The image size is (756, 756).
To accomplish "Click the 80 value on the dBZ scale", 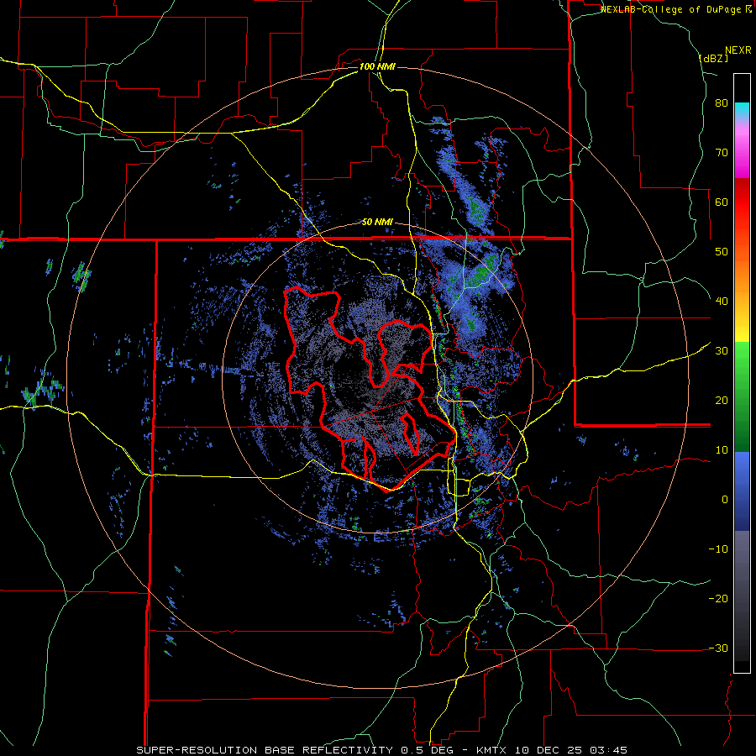I will tap(722, 103).
